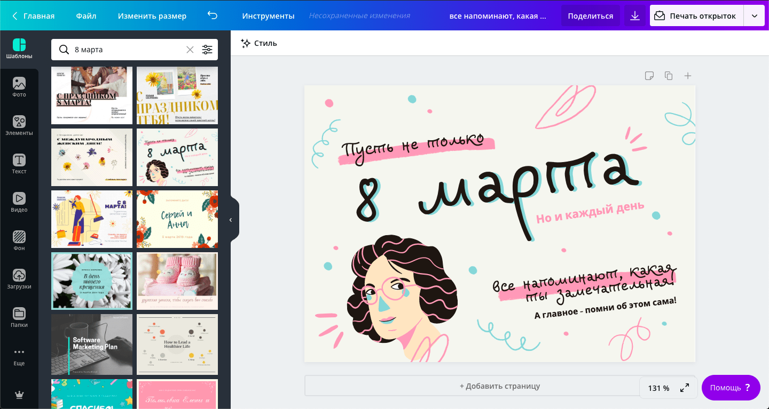This screenshot has width=769, height=409.
Task: Click Добавить страницу button
Action: click(500, 386)
